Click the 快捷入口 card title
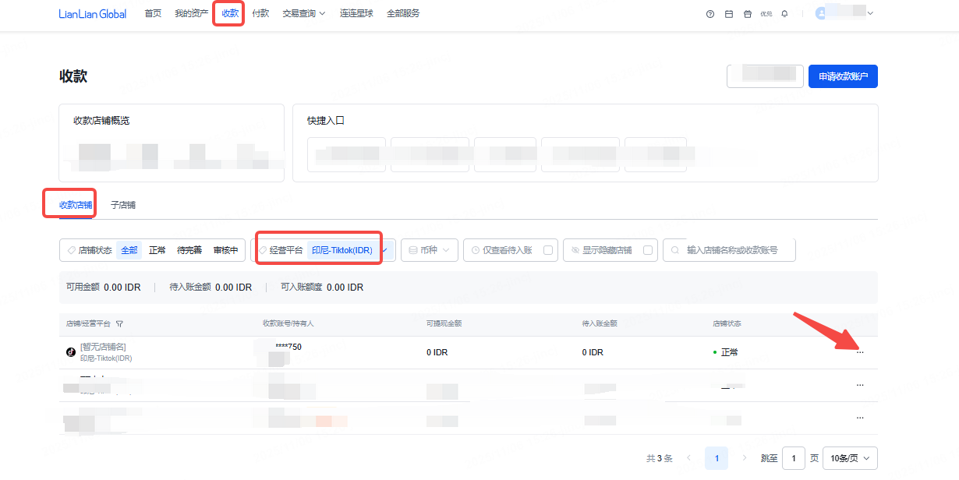Image resolution: width=959 pixels, height=480 pixels. click(x=326, y=121)
